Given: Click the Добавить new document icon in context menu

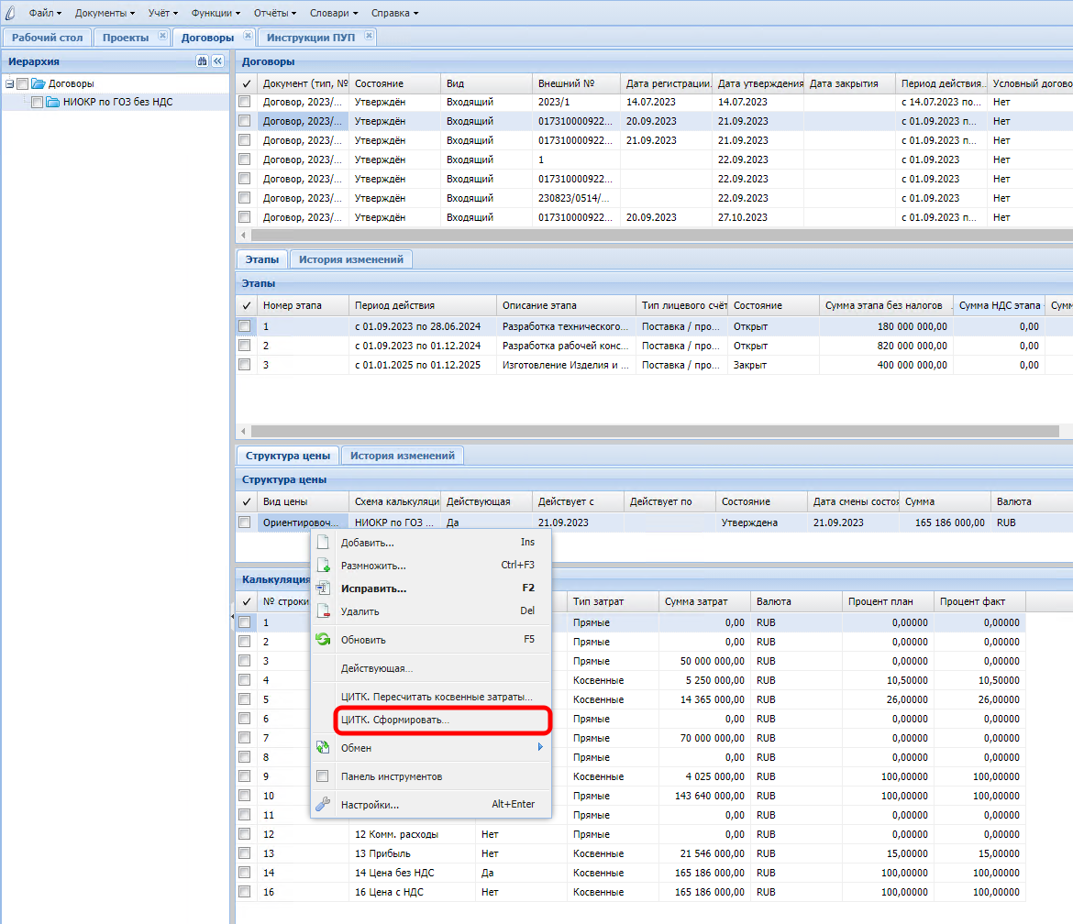Looking at the screenshot, I should (x=323, y=543).
